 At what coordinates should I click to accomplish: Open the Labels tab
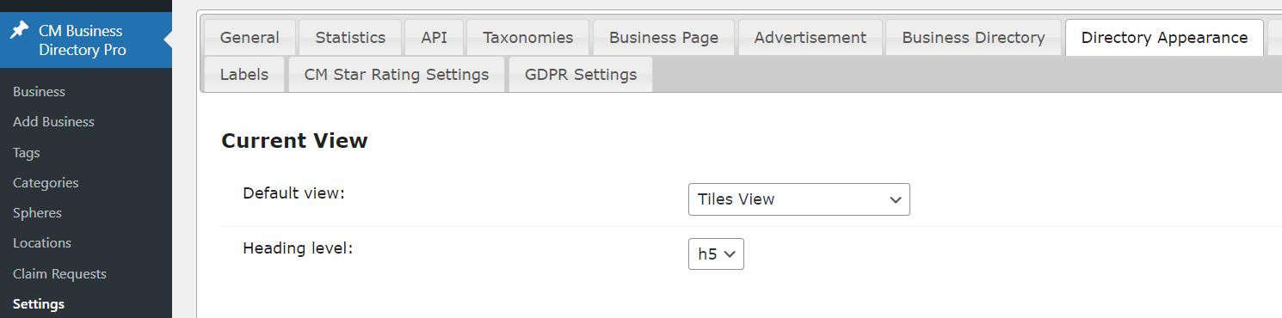pos(244,75)
